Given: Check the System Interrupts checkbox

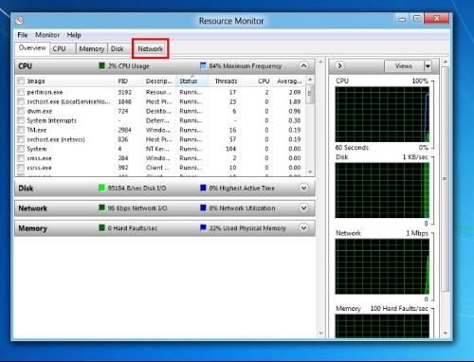Looking at the screenshot, I should click(x=21, y=120).
